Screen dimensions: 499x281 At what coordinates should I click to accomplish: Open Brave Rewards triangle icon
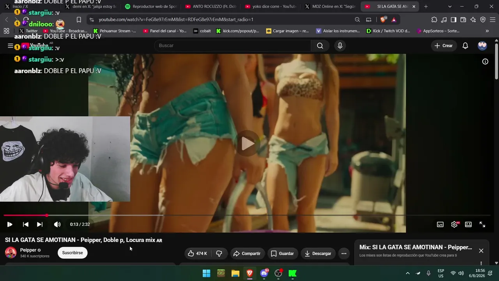pos(394,20)
